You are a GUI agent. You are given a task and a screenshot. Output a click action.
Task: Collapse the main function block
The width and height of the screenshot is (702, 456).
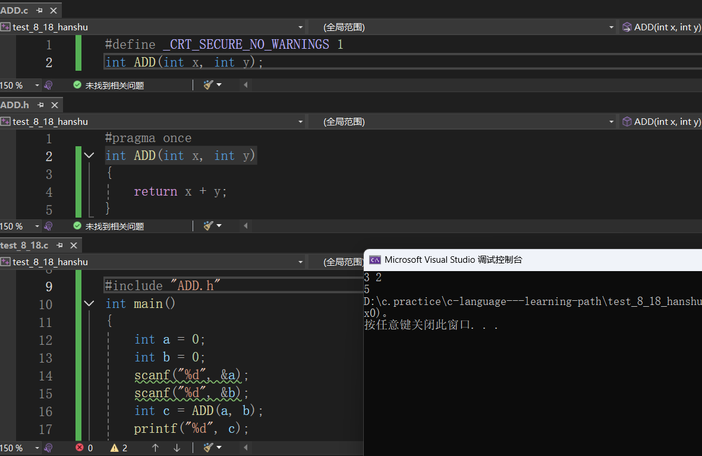89,304
